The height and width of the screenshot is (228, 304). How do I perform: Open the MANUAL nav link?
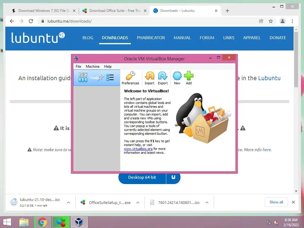(182, 38)
